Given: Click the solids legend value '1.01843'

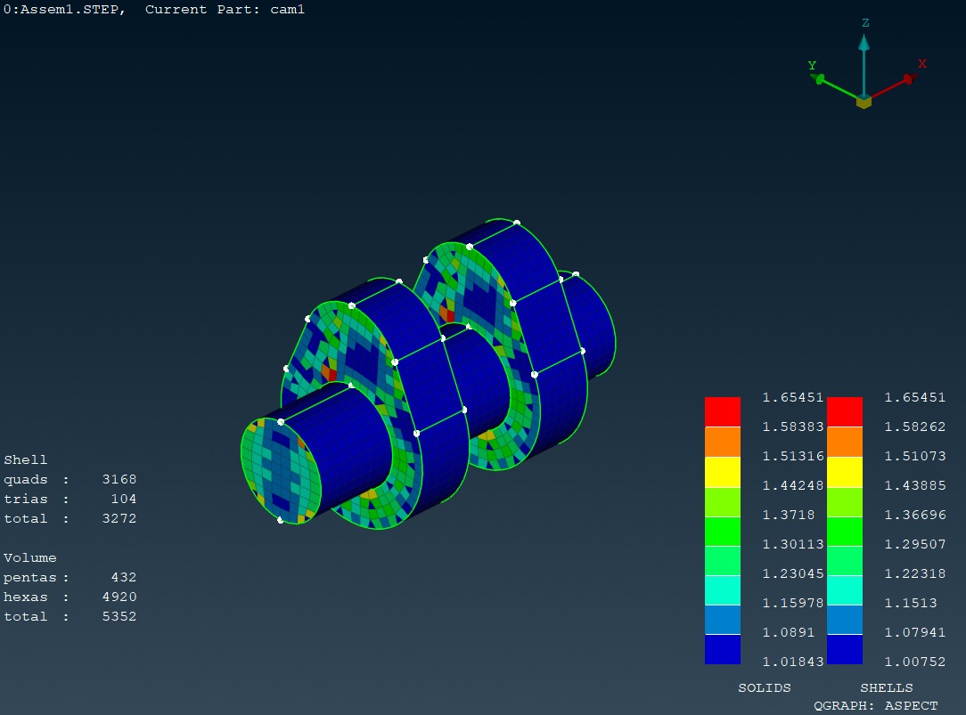Looking at the screenshot, I should pos(793,662).
